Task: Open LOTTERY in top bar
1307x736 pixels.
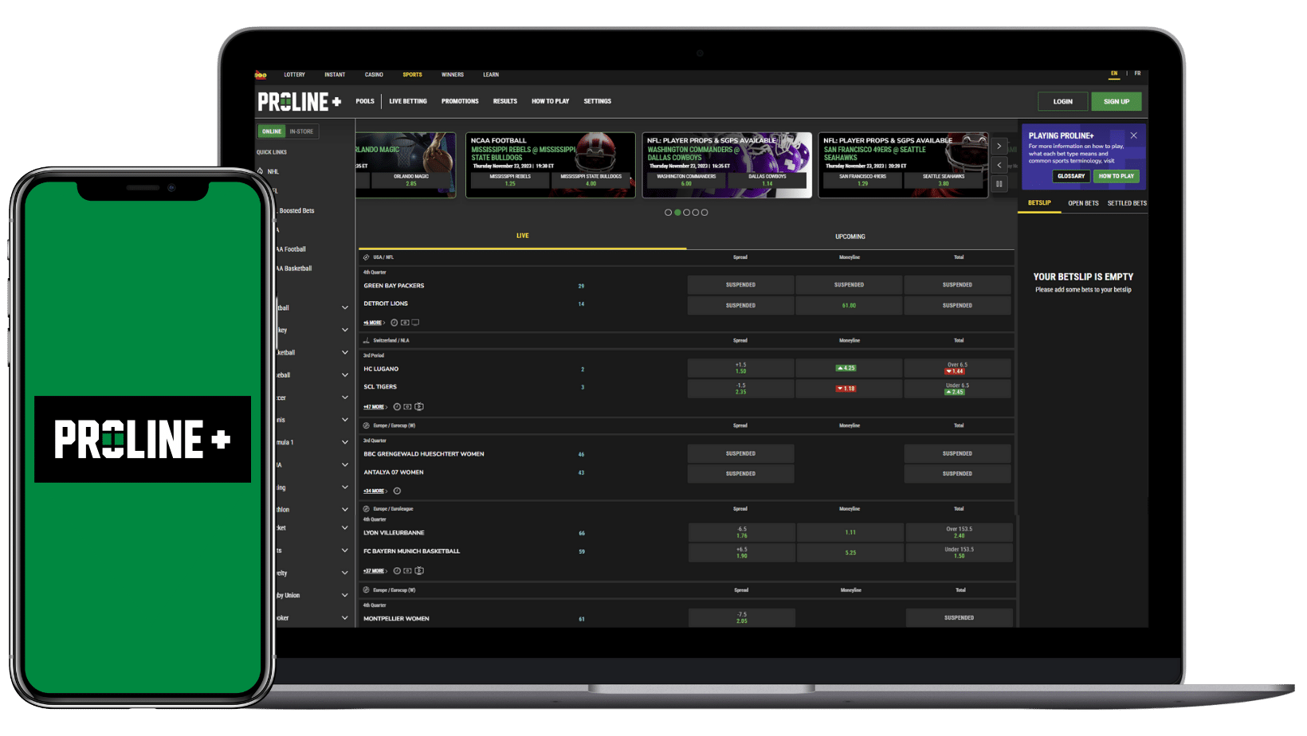Action: pos(294,75)
